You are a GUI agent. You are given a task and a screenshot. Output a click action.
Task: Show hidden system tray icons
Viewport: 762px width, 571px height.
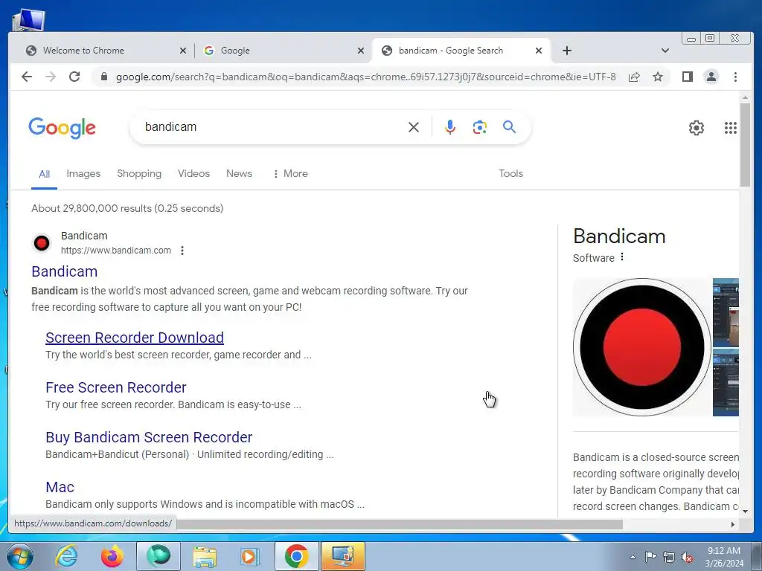633,557
